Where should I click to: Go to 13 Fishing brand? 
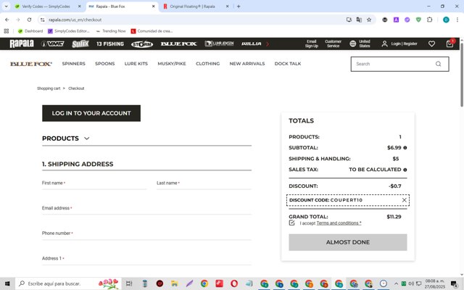(x=110, y=43)
